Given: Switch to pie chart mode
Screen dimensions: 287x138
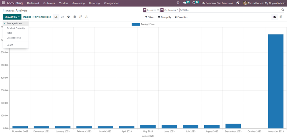Looking at the screenshot, I should pos(69,17).
